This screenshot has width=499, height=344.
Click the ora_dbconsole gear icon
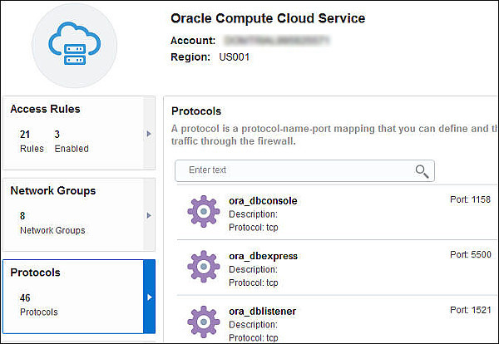pos(204,211)
